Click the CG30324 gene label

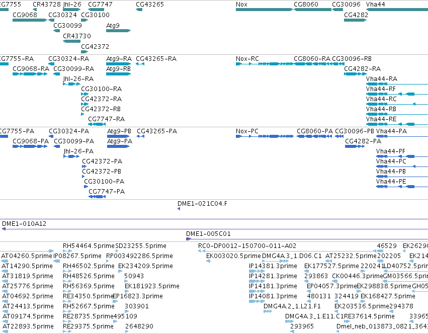tap(62, 15)
